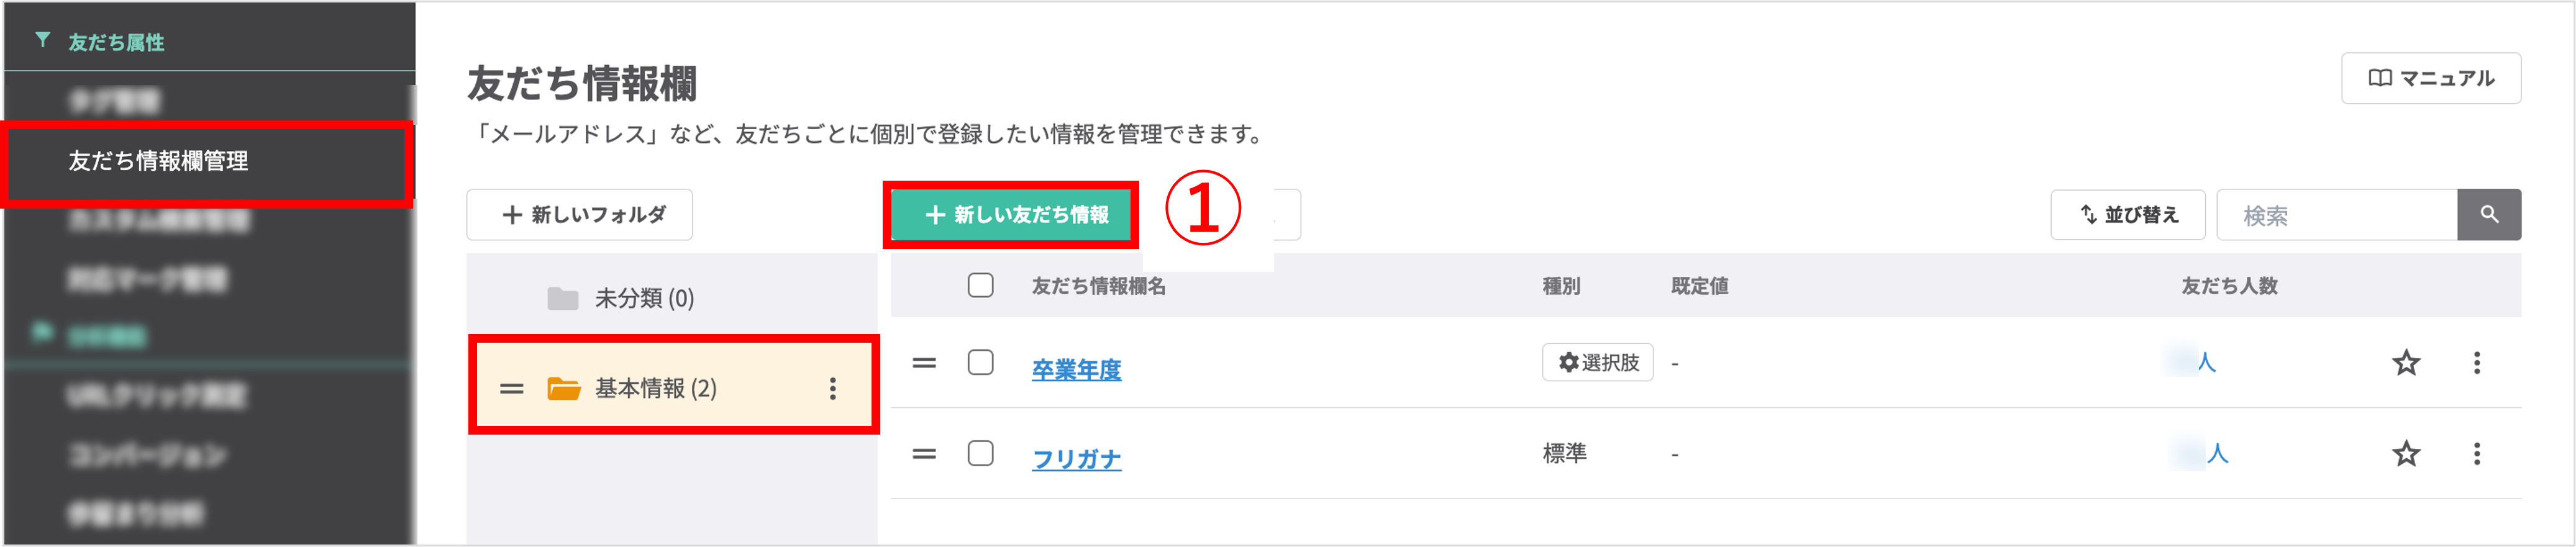Check the checkbox for フリガナ
Screen dimensions: 2576x547
tap(980, 455)
